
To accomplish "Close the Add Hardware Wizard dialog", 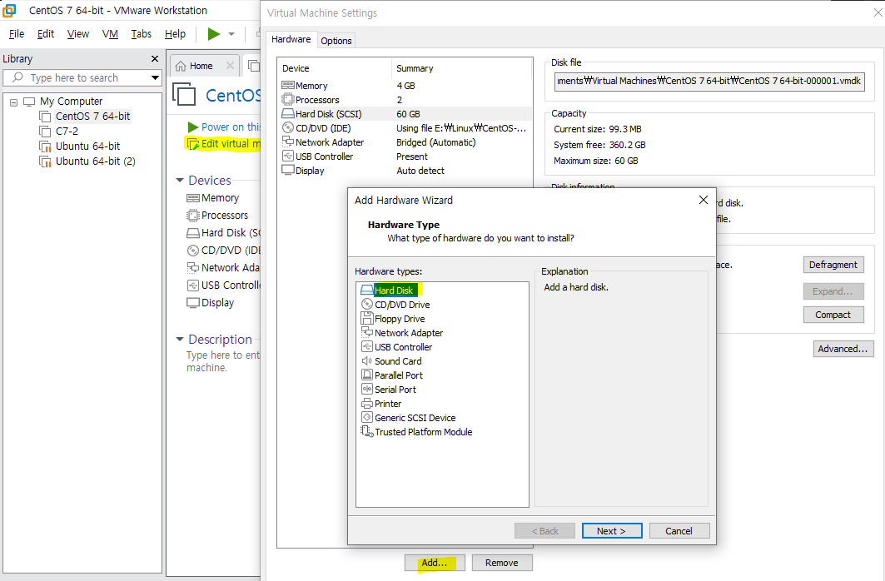I will pos(704,200).
